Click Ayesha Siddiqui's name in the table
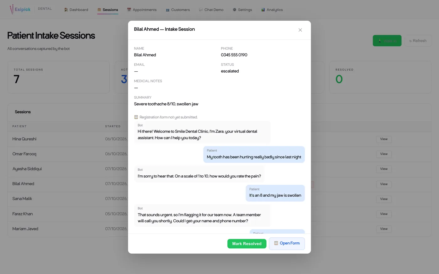 27,169
